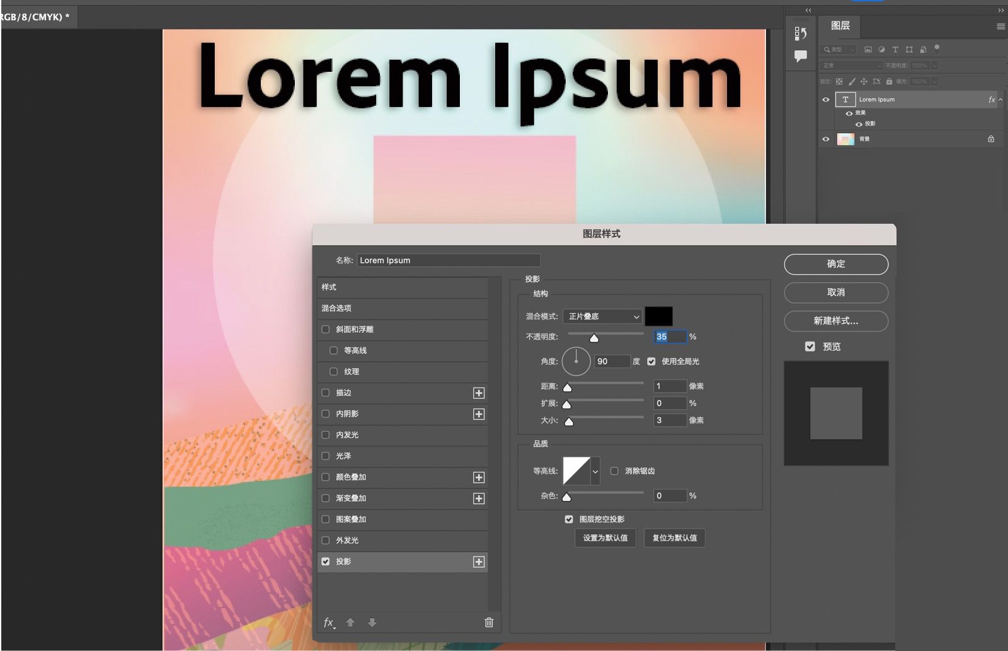Delete effect with the trash icon

489,623
